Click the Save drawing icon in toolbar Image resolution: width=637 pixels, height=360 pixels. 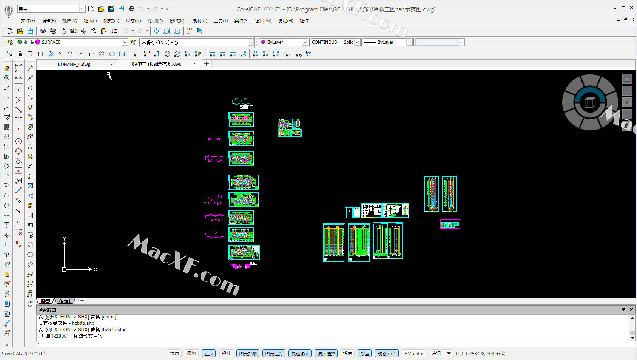[x=30, y=31]
